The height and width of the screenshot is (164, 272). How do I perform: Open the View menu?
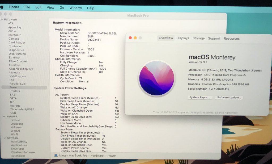point(50,7)
